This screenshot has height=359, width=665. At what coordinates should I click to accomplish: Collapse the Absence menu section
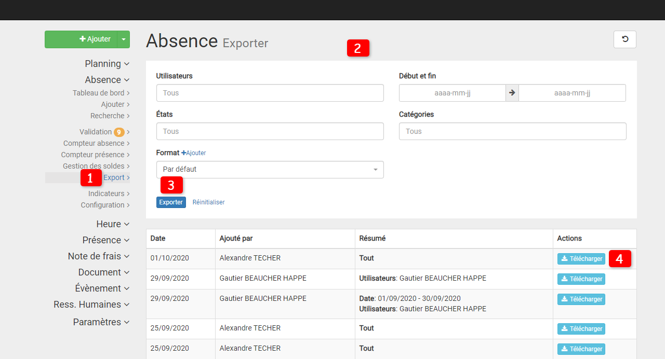click(107, 79)
